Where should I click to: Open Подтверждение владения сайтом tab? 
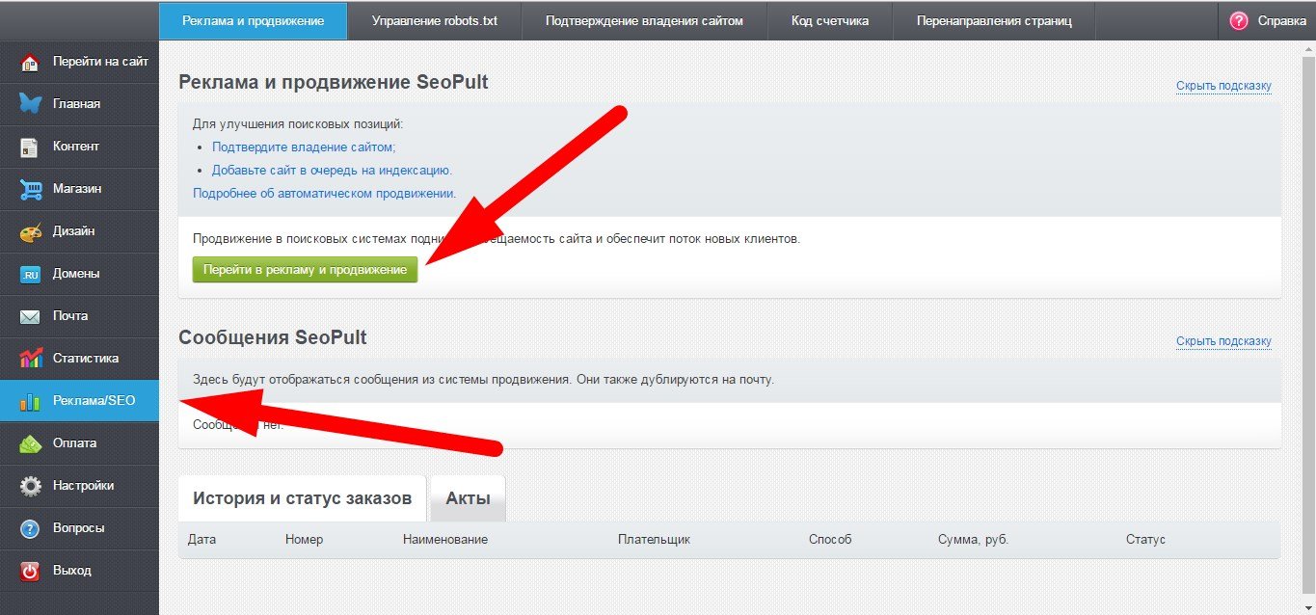point(644,20)
